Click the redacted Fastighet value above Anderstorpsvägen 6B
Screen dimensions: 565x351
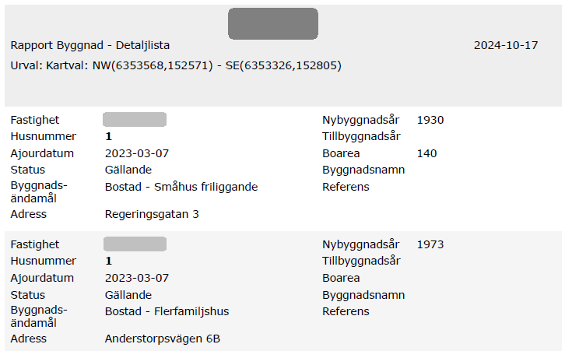pyautogui.click(x=135, y=244)
